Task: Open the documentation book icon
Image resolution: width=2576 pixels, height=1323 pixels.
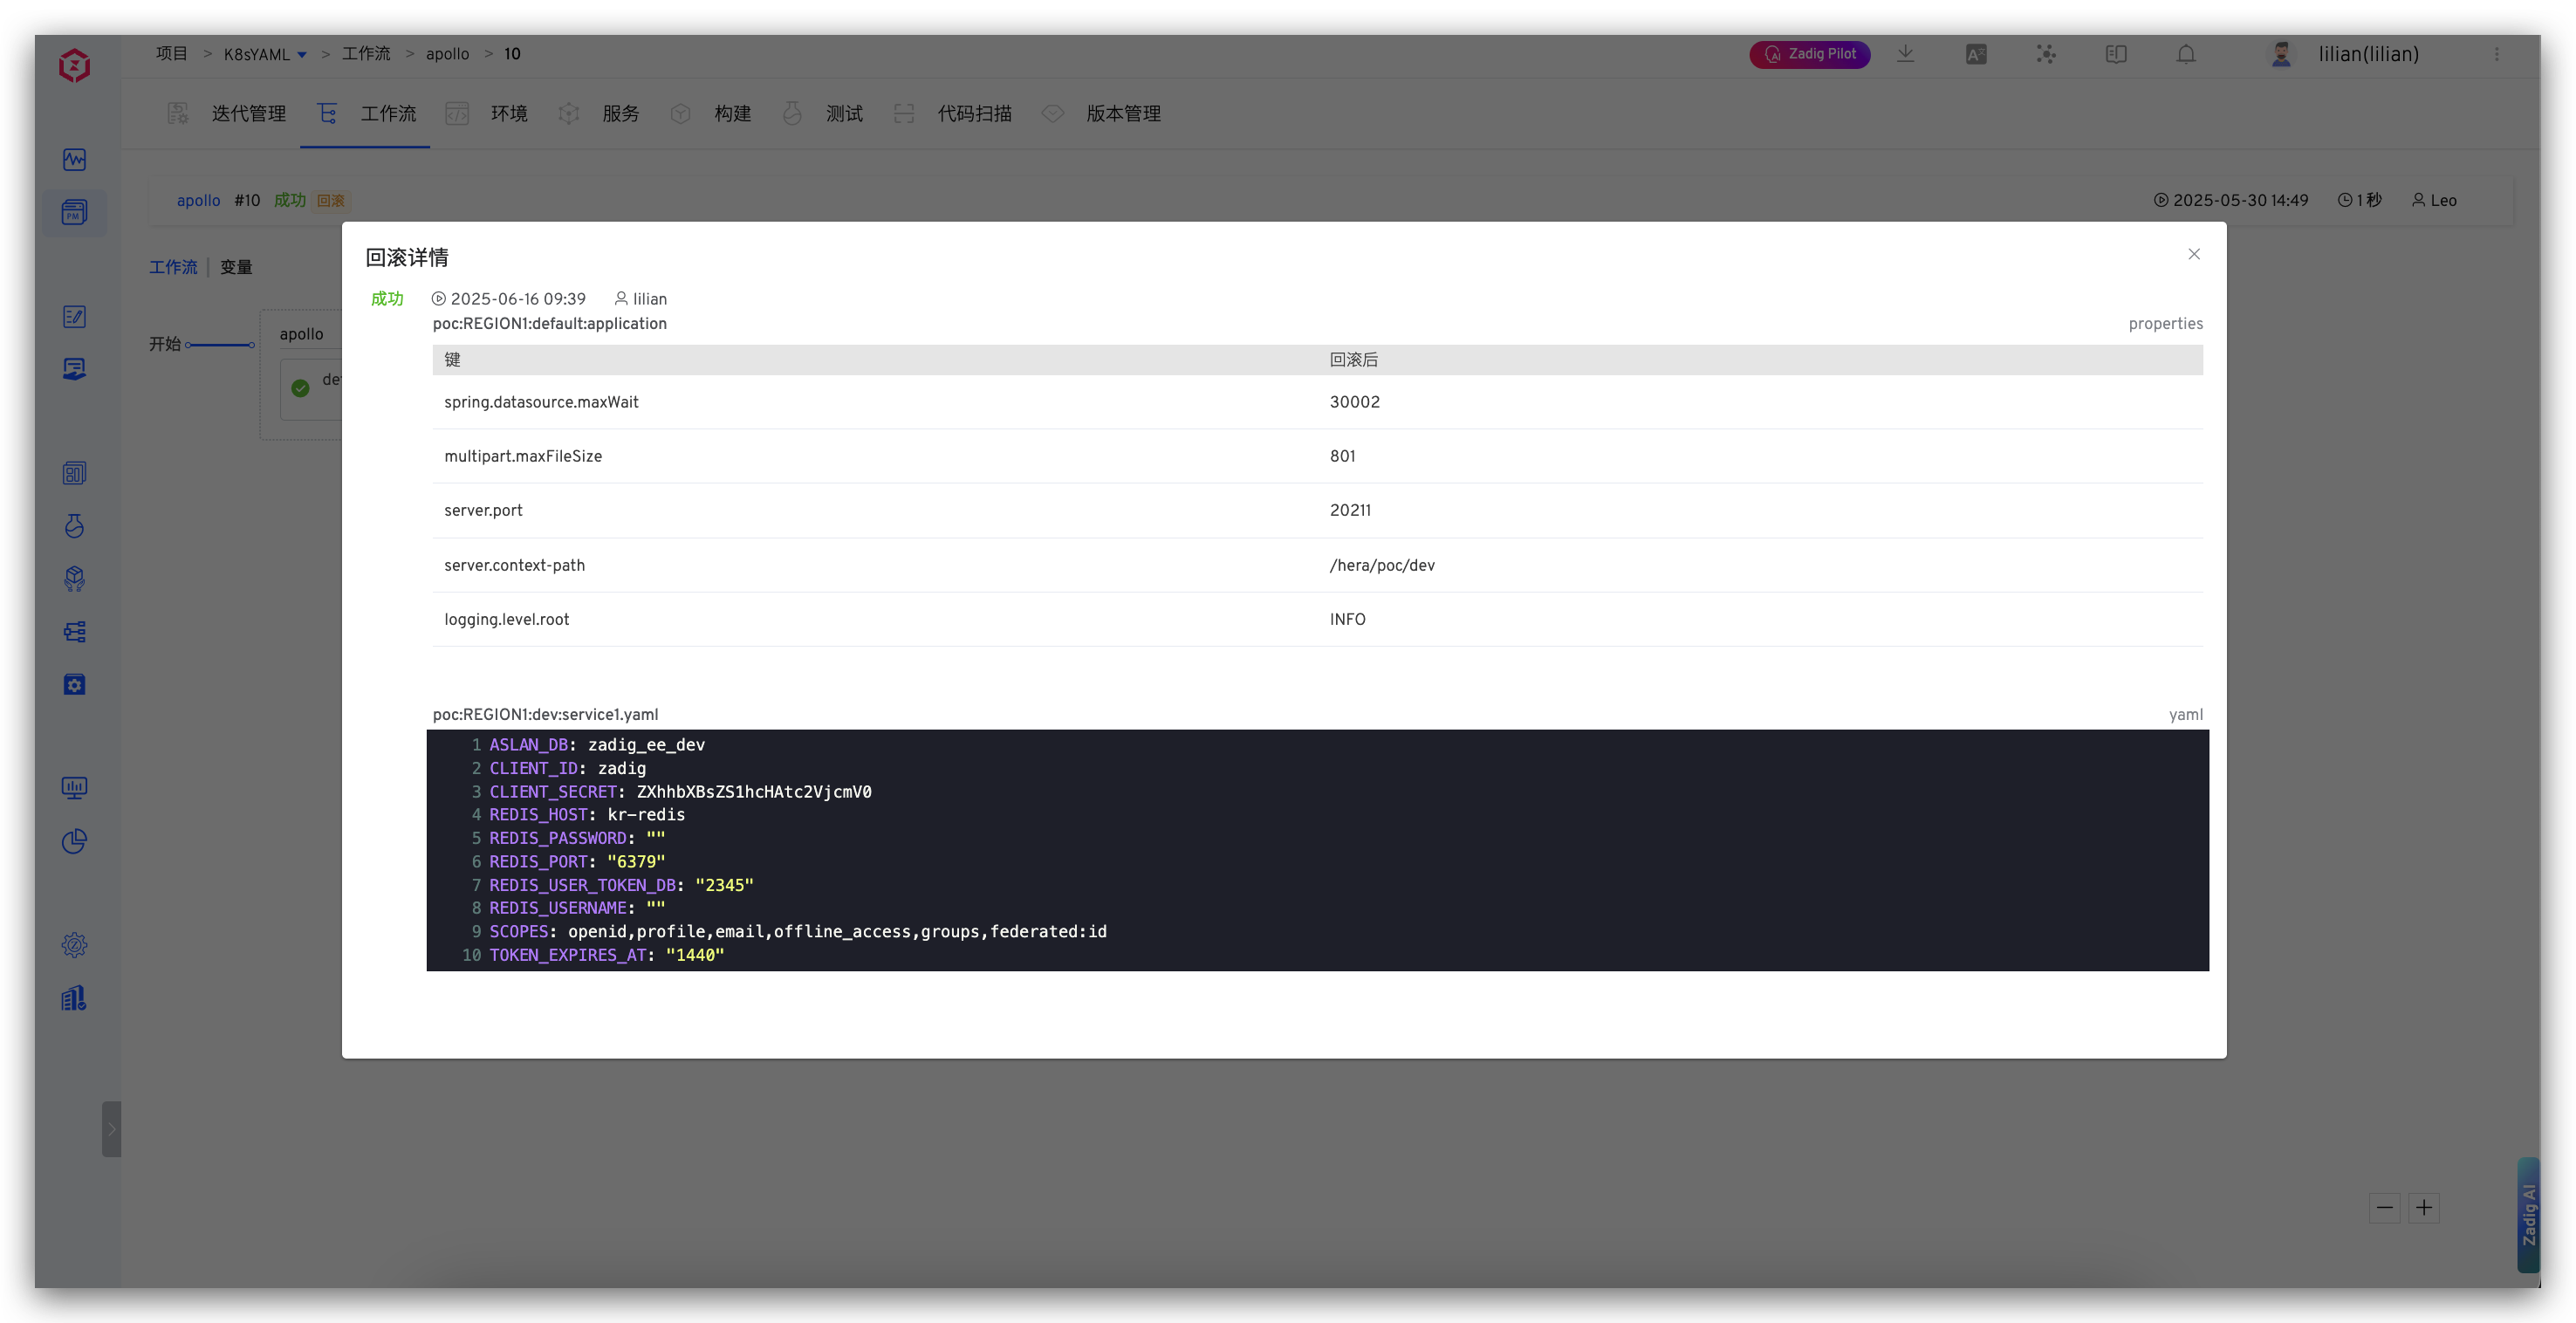Action: pos(2116,54)
